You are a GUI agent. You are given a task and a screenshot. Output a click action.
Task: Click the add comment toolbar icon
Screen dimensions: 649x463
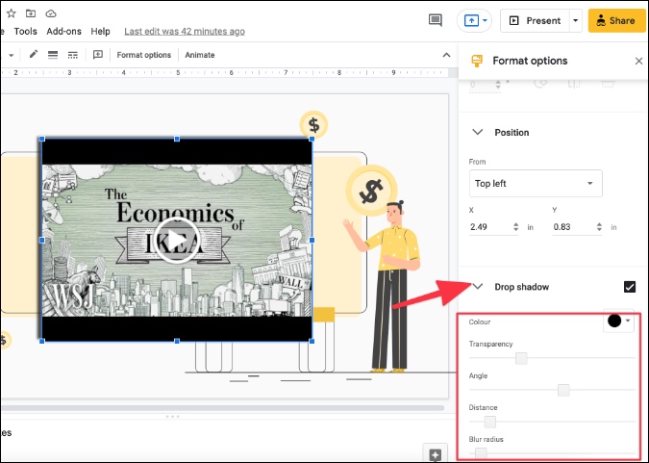(98, 55)
